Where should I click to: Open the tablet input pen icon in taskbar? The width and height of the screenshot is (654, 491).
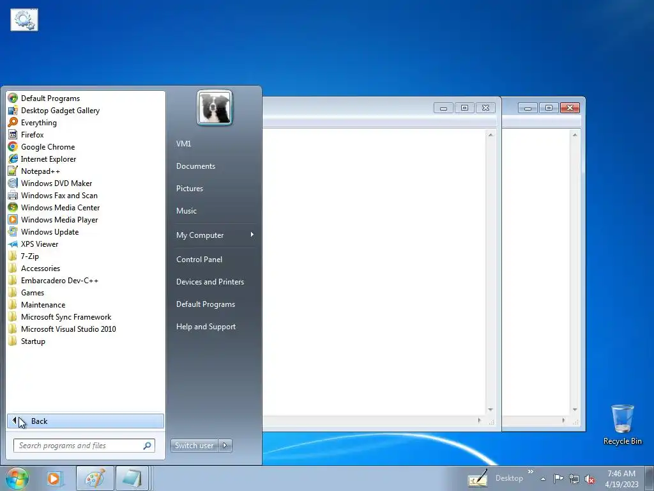tap(477, 478)
